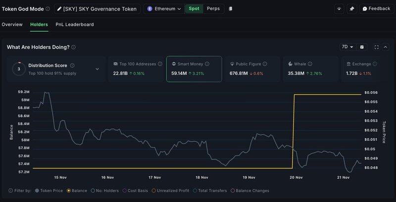Copy token address with clipboard icon
396x202 pixels.
pyautogui.click(x=231, y=9)
